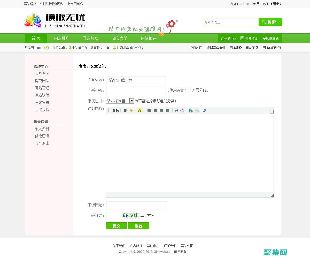Screen dimensions: 310x258
Task: Apply bold formatting in the editor
Action: pyautogui.click(x=125, y=110)
